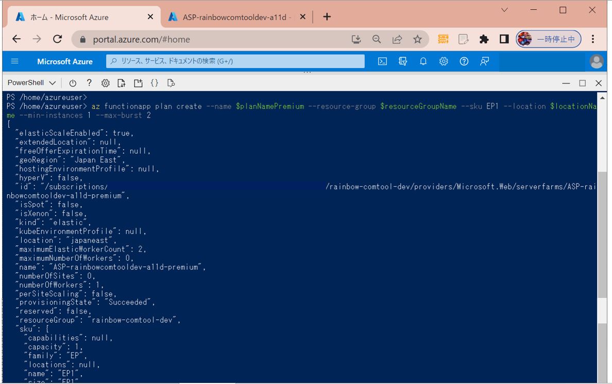Expand the PowerShell shell type dropdown
612x384 pixels.
pos(32,83)
